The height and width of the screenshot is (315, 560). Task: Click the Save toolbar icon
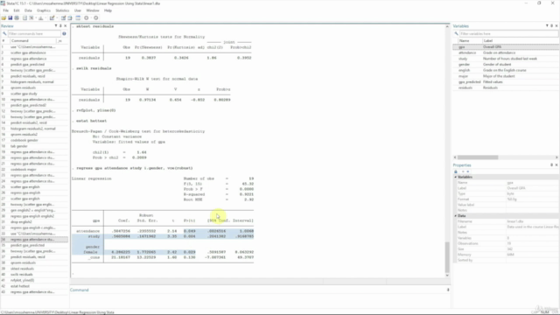[x=10, y=17]
